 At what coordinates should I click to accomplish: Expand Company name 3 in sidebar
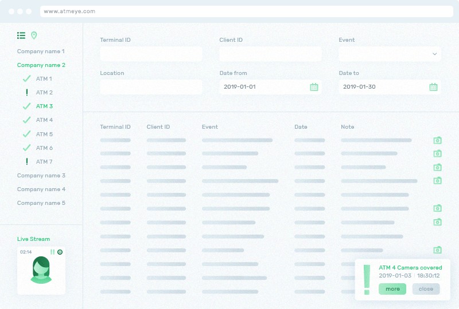coord(41,176)
